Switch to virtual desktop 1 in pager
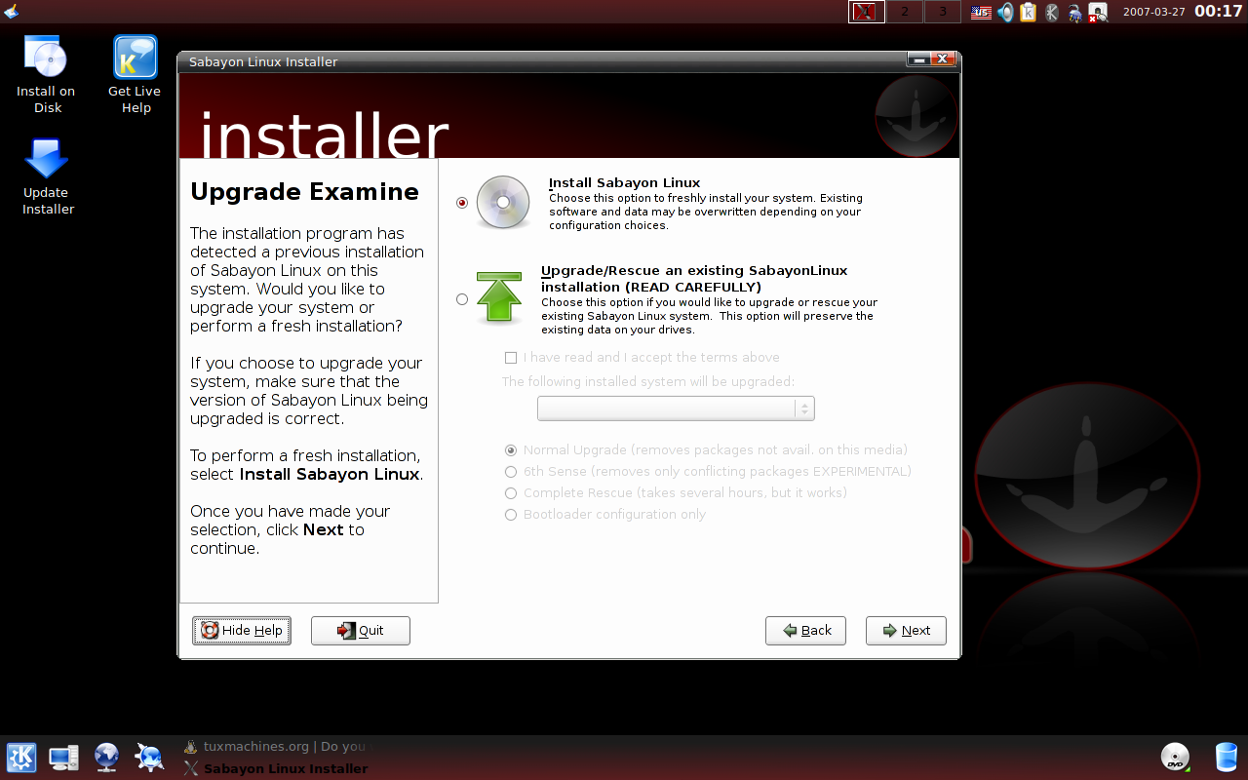This screenshot has height=780, width=1248. point(867,12)
